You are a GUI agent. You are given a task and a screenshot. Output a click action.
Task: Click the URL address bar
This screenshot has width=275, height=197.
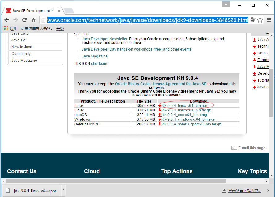(x=148, y=20)
